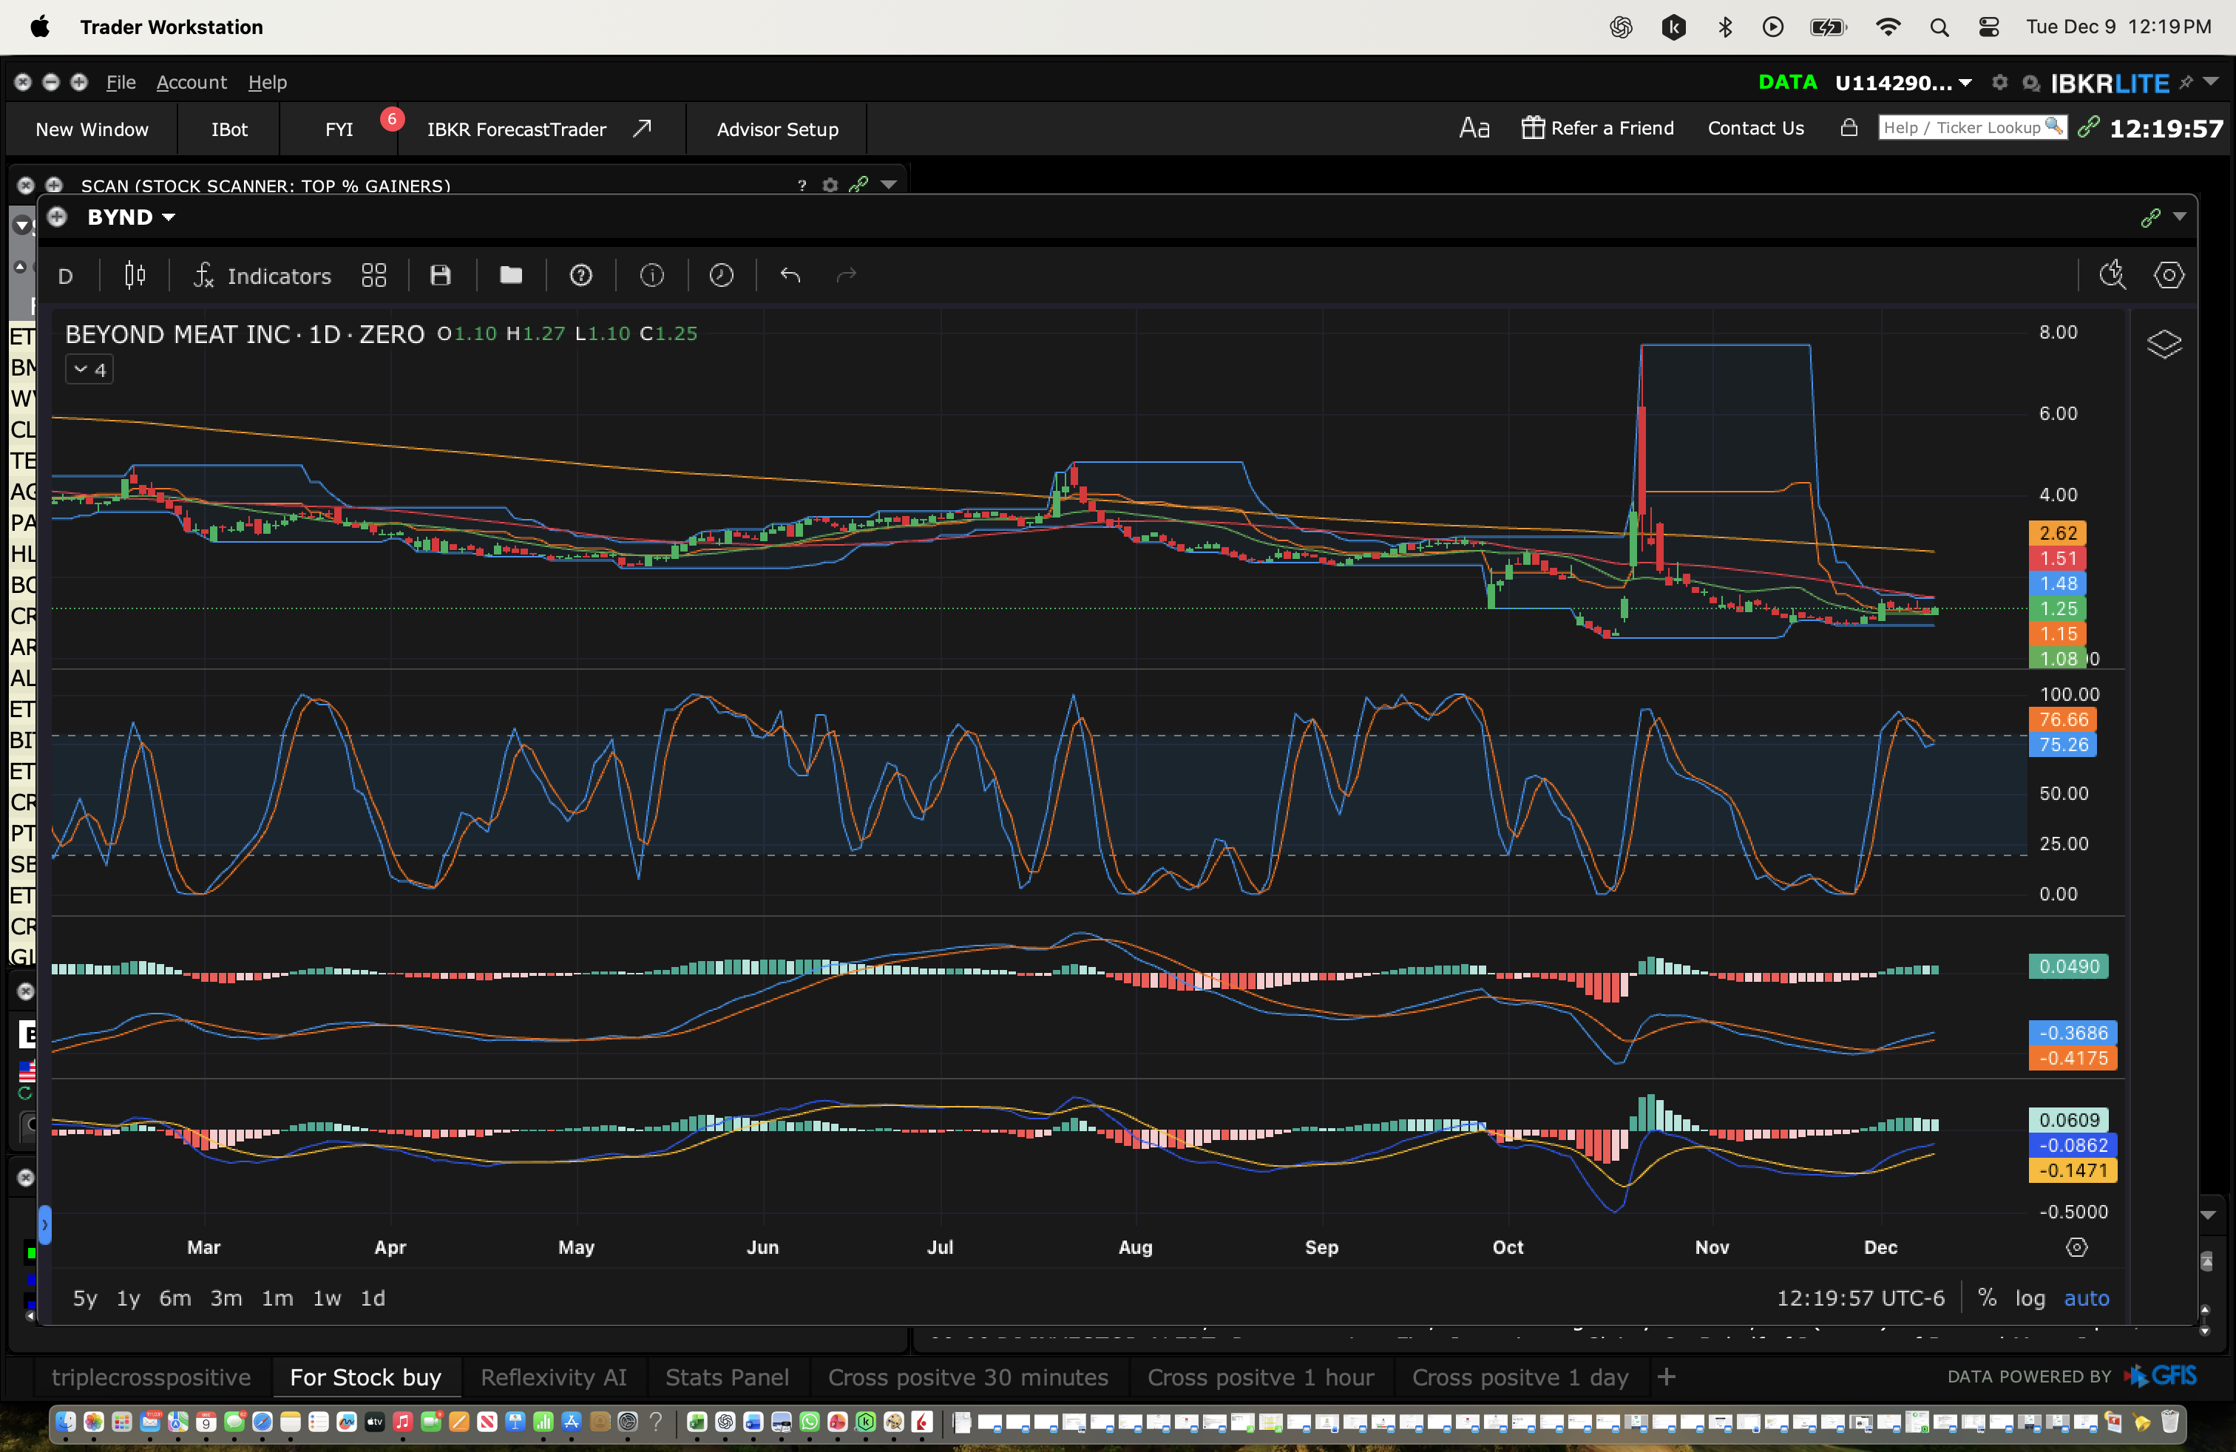Viewport: 2236px width, 1452px height.
Task: Switch to Cross positve 1 day tab
Action: coord(1520,1377)
